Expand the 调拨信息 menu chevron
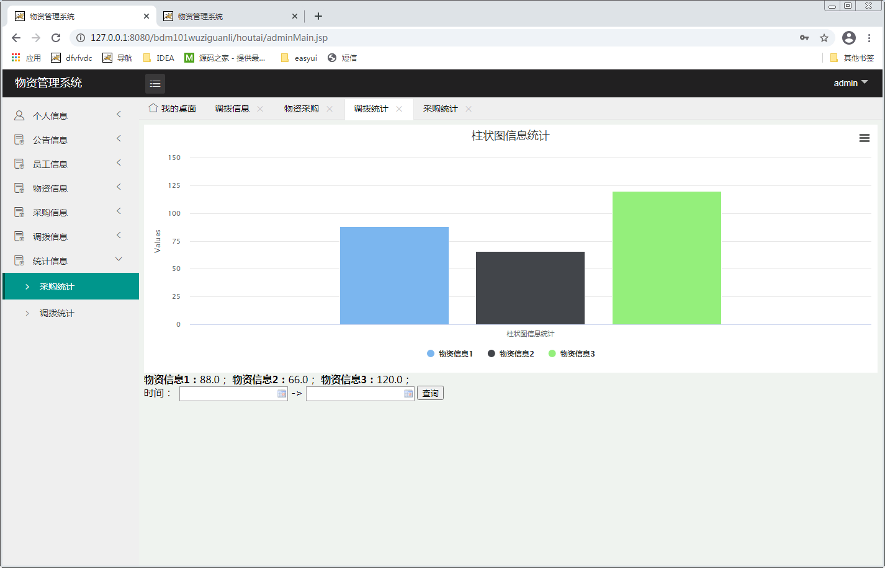885x568 pixels. click(x=119, y=235)
